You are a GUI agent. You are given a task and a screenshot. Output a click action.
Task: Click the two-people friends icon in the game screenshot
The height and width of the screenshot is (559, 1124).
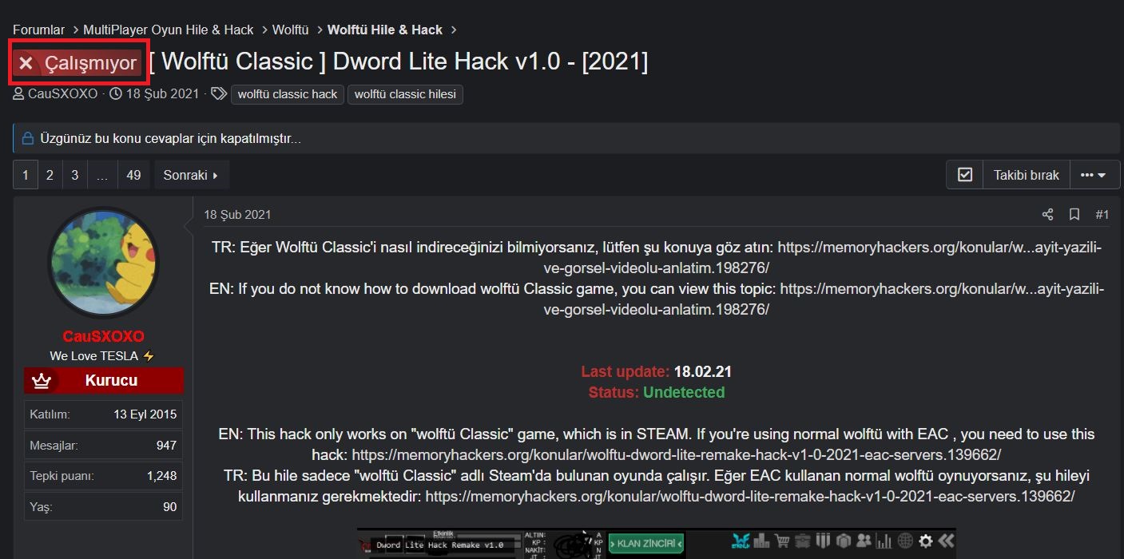pos(864,541)
